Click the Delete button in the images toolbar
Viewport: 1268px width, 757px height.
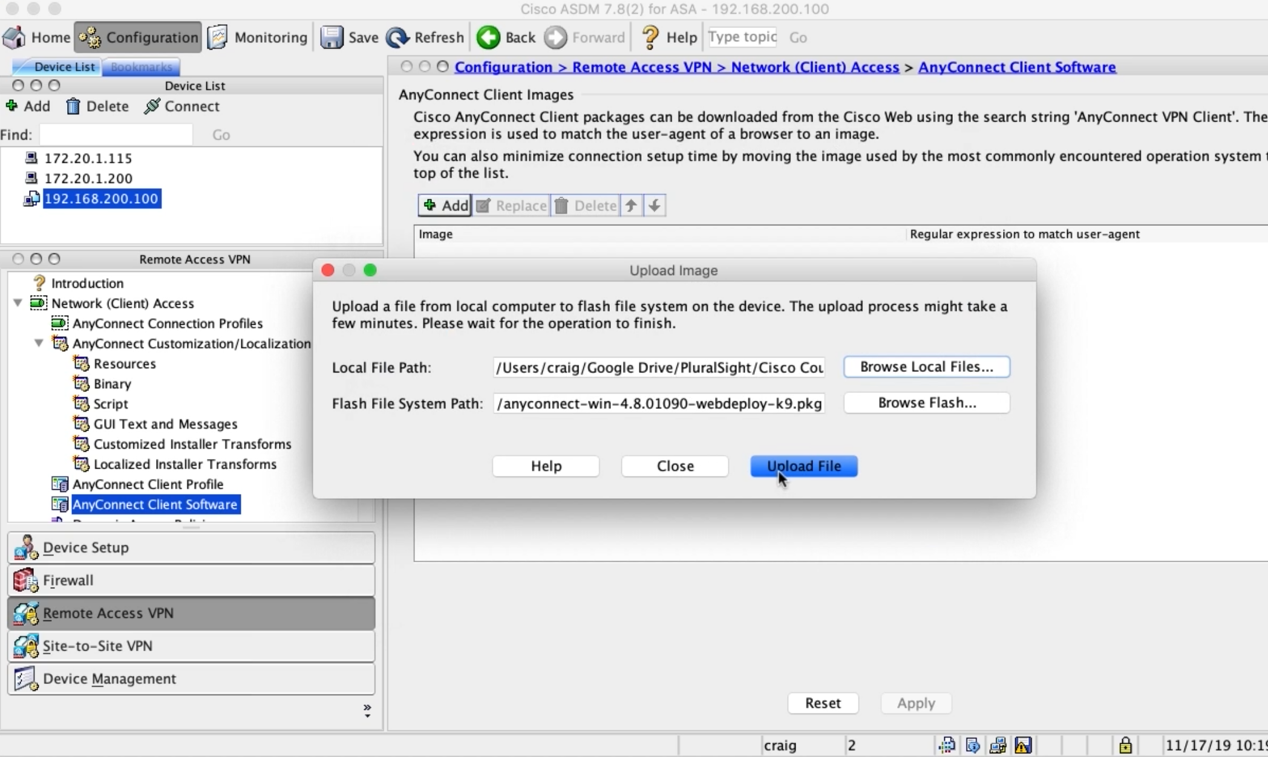(586, 206)
